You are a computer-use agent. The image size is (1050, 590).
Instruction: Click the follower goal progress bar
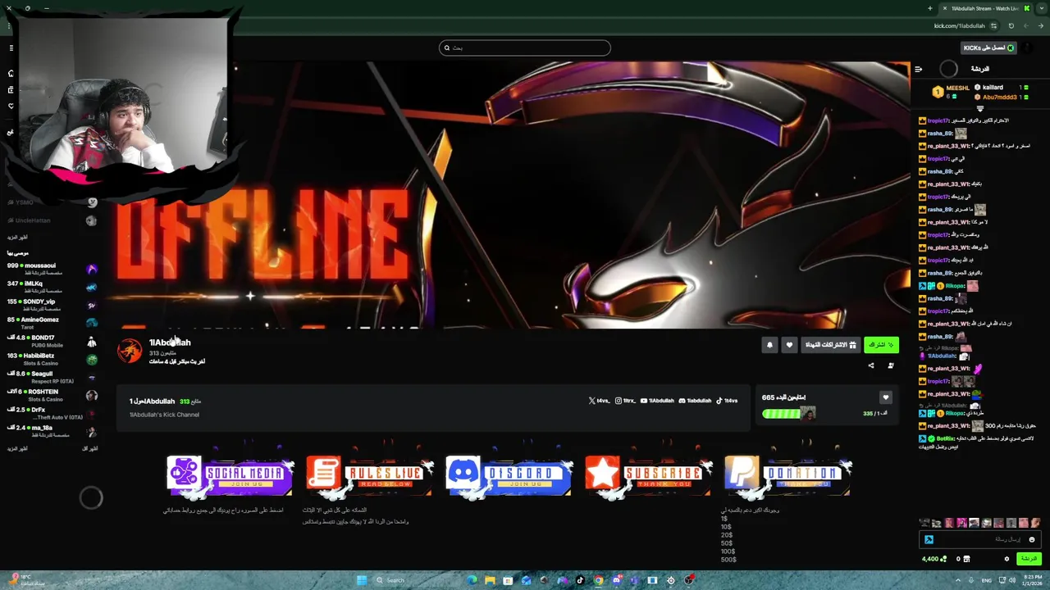pyautogui.click(x=789, y=414)
